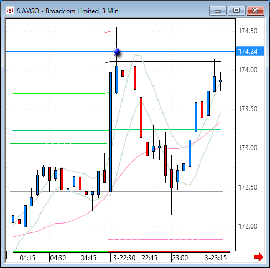Click the 172.50 price axis label
This screenshot has height=268, width=270.
pyautogui.click(x=248, y=187)
